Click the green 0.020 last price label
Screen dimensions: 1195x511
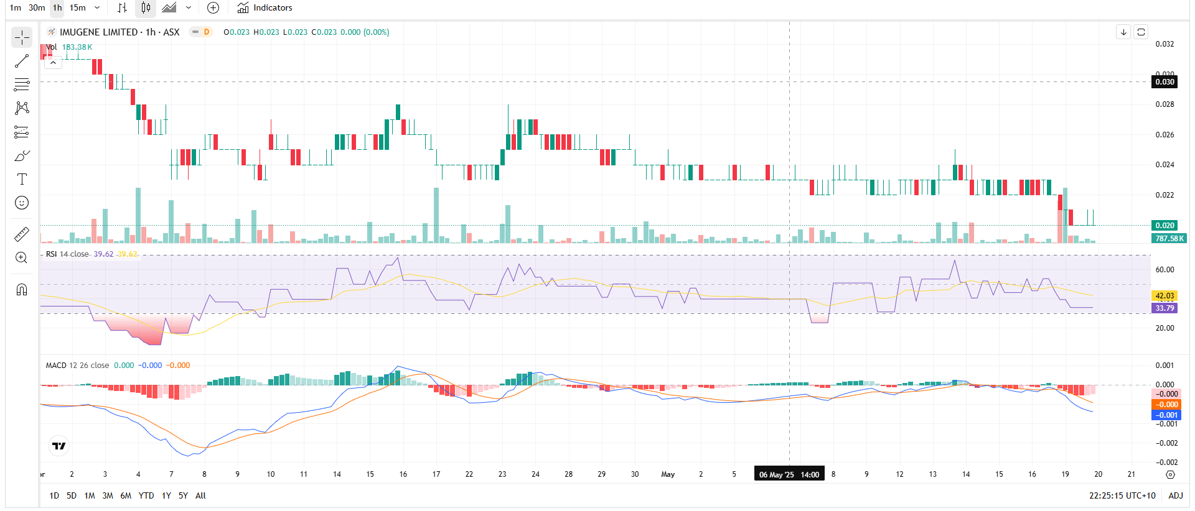click(1165, 225)
